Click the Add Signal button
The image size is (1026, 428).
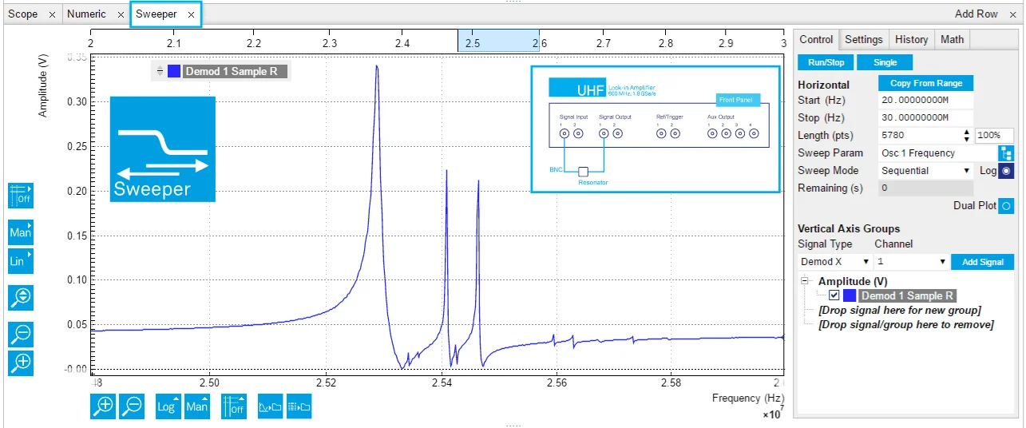[982, 262]
